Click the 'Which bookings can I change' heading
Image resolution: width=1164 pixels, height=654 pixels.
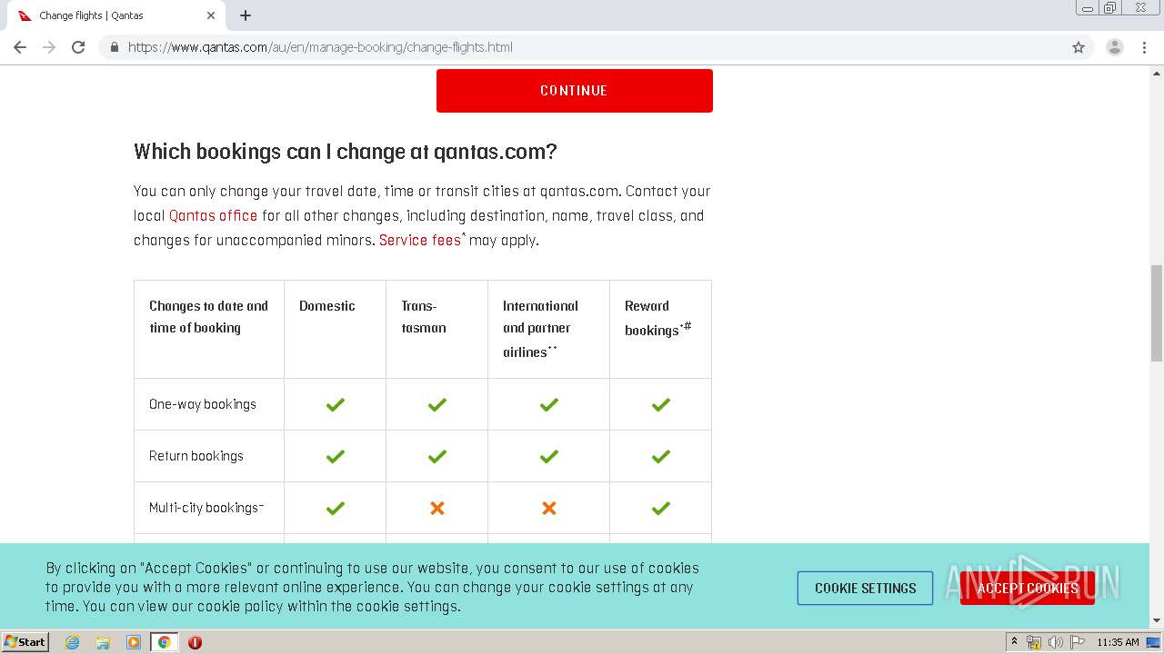point(345,152)
